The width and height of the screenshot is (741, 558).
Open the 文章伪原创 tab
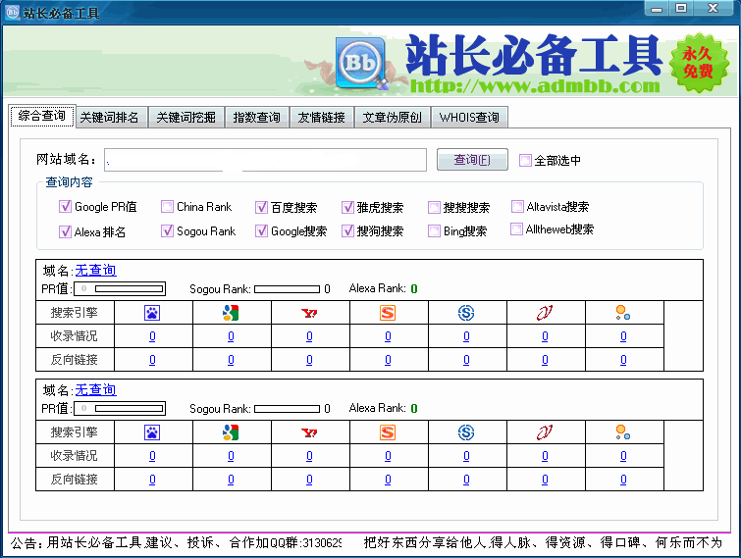coord(392,117)
